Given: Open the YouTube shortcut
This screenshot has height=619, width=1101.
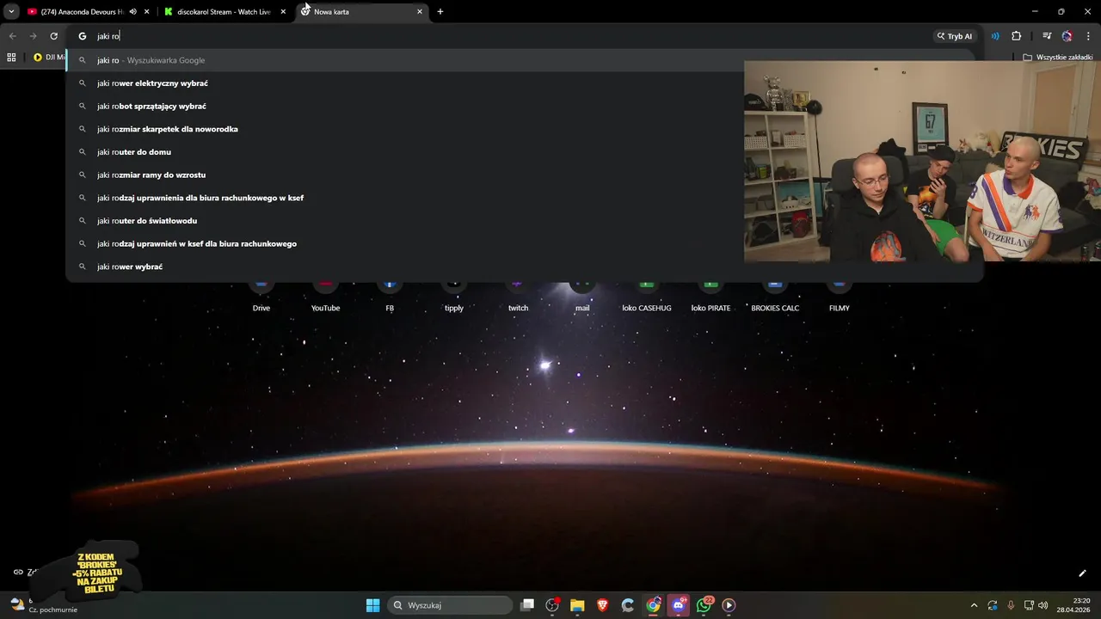Looking at the screenshot, I should coord(325,296).
